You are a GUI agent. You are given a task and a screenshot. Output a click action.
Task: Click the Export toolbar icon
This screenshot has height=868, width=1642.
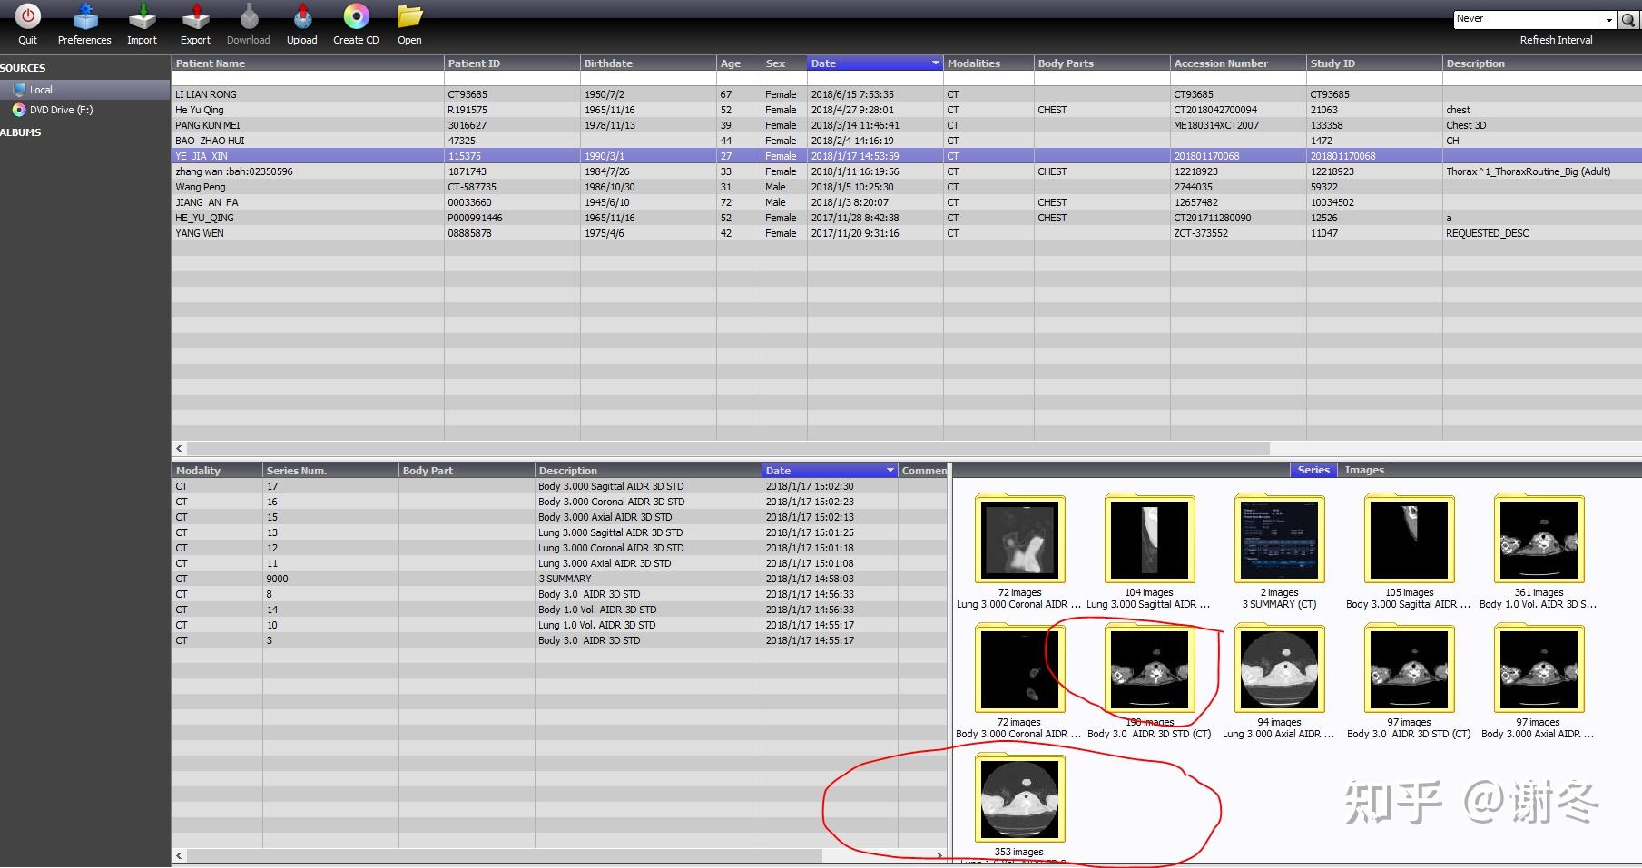(195, 16)
